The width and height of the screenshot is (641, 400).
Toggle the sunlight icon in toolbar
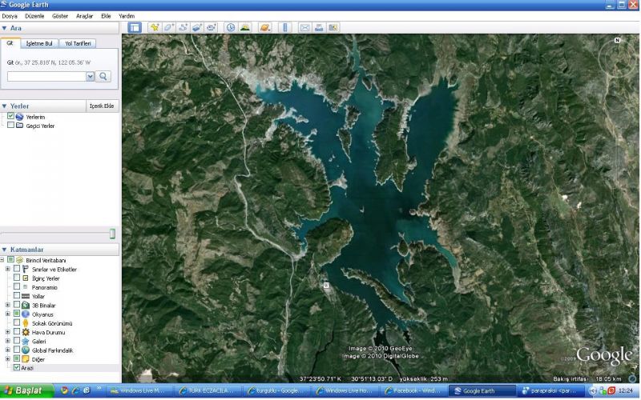245,27
